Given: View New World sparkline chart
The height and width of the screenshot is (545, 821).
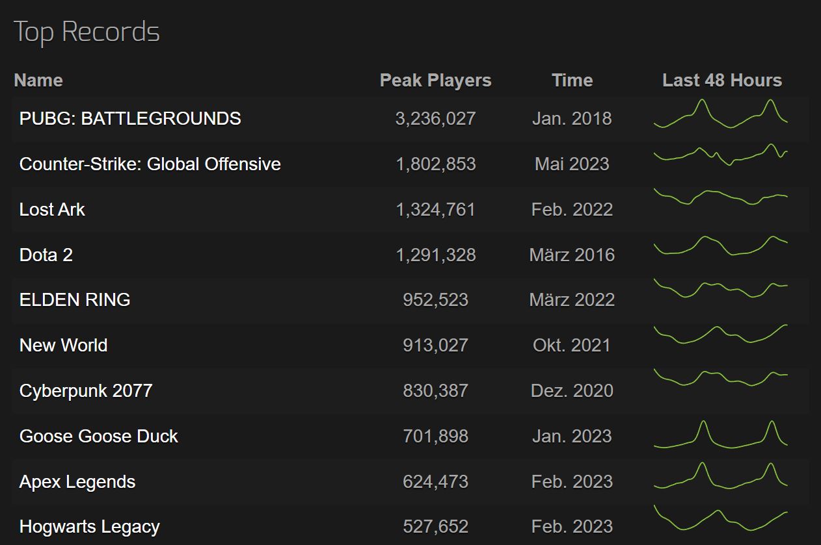Looking at the screenshot, I should [x=721, y=334].
